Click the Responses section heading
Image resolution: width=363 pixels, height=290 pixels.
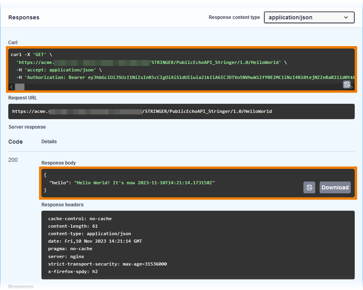24,17
